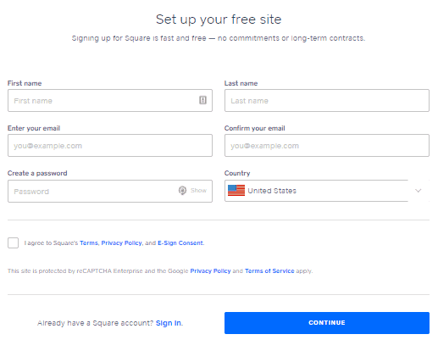Viewport: 438px width, 351px height.
Task: Click the Create a password field
Action: click(110, 192)
